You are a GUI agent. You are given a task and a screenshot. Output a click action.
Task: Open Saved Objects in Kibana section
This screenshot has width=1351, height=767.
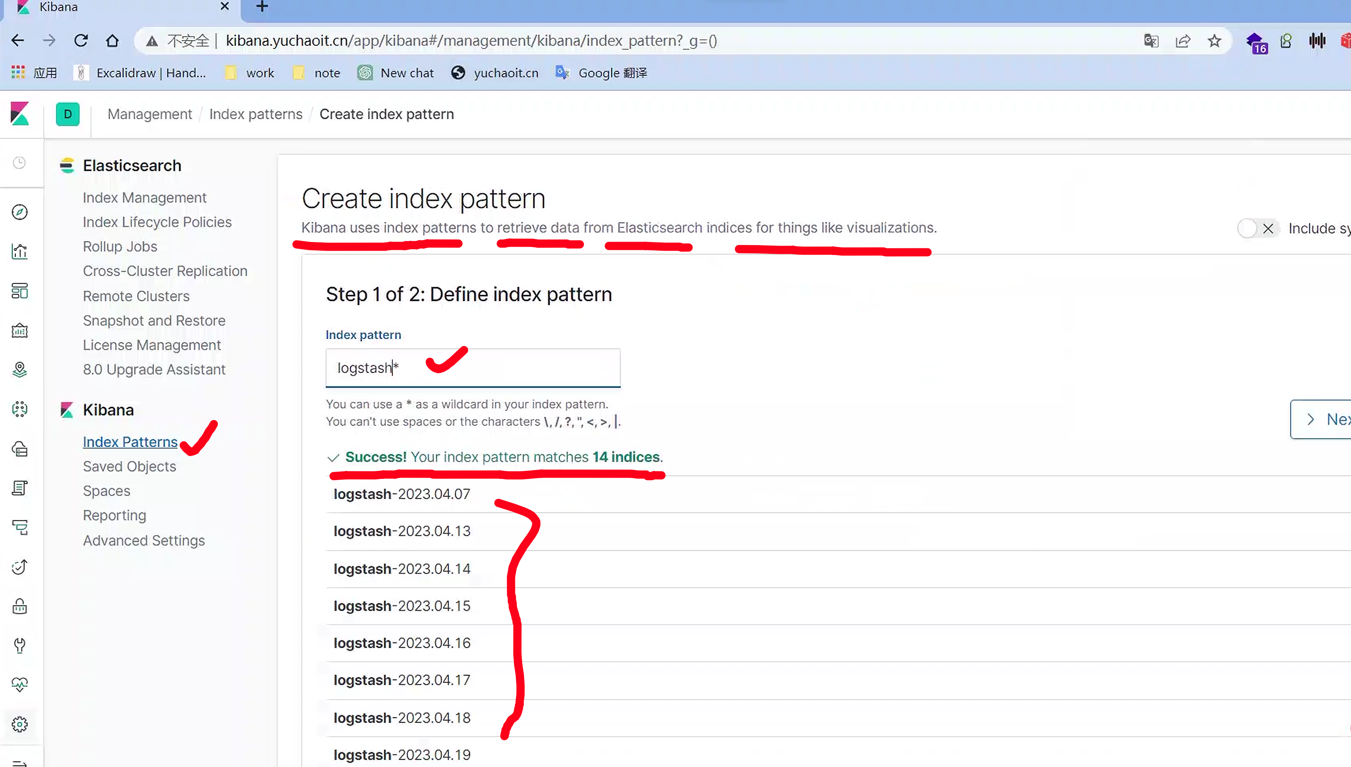129,466
